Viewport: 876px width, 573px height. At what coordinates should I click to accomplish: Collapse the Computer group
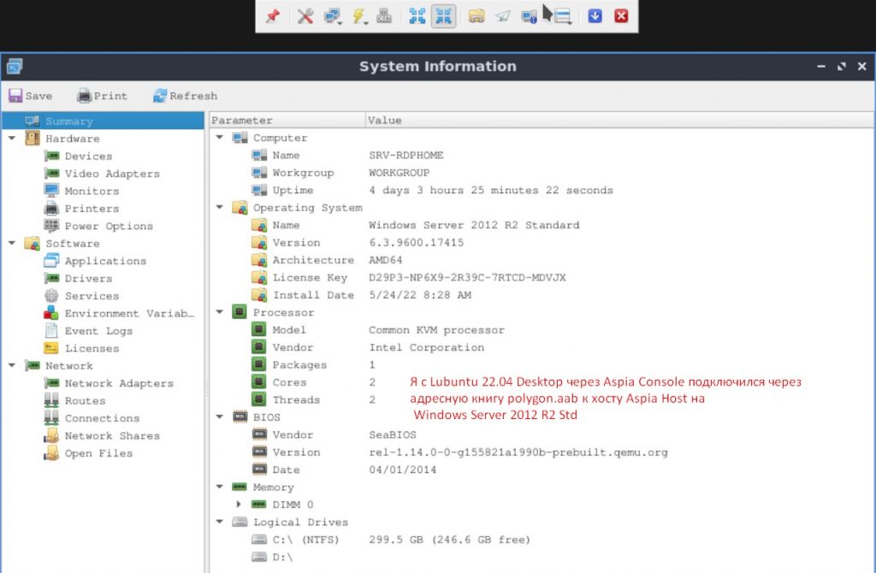point(220,138)
